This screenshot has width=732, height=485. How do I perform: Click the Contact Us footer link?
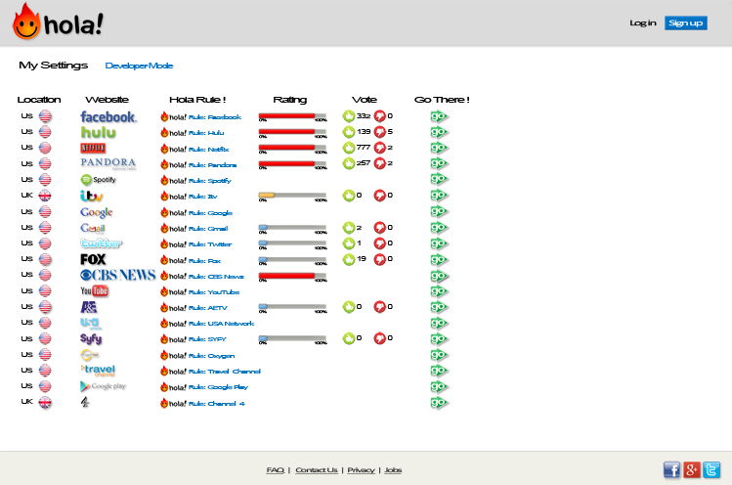tap(317, 470)
